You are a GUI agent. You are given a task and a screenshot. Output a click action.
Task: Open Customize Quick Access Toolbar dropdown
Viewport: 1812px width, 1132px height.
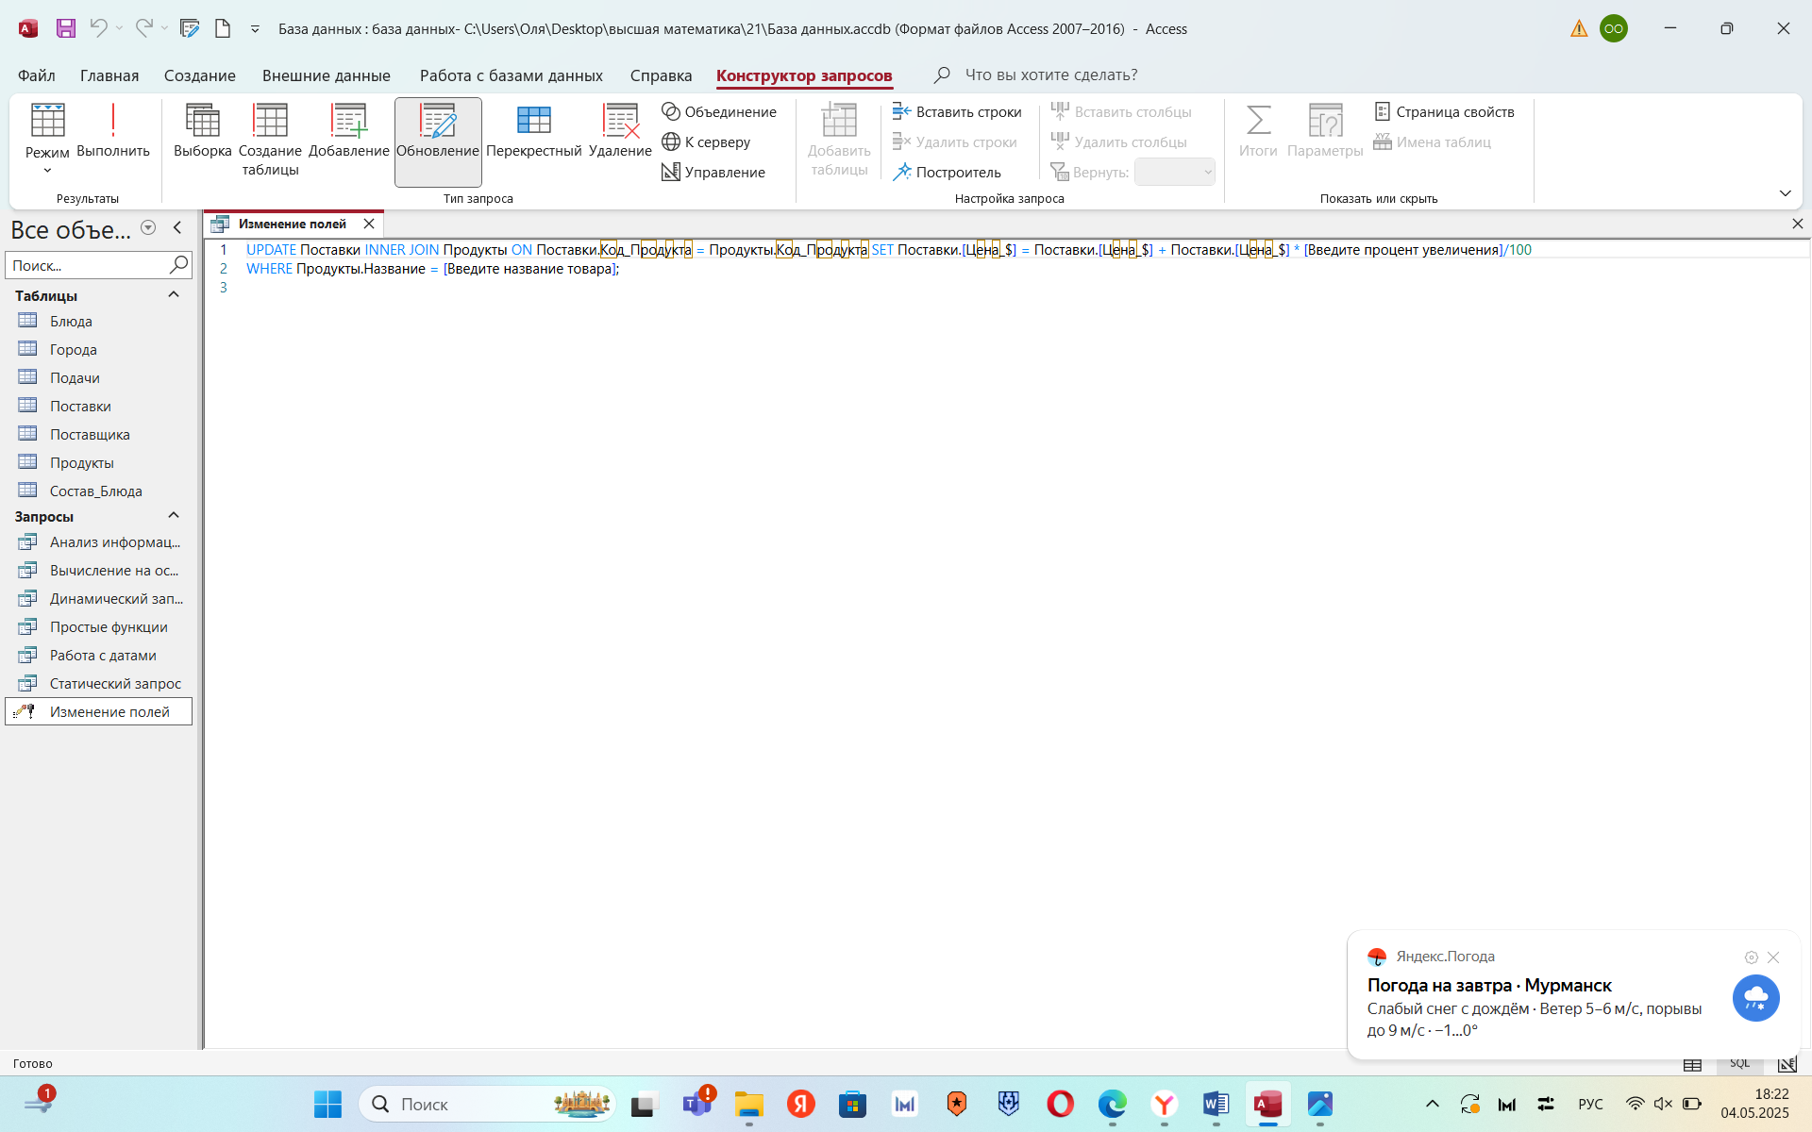click(255, 29)
